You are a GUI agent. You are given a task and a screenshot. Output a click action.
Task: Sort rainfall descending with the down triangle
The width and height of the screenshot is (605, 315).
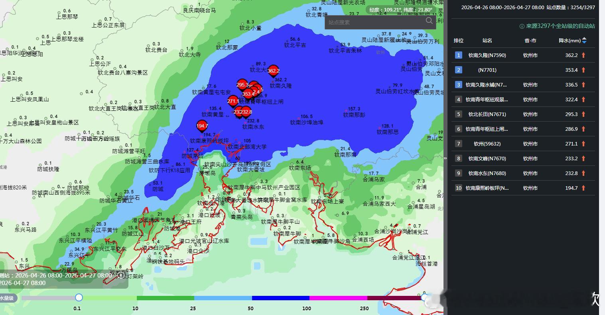(584, 42)
